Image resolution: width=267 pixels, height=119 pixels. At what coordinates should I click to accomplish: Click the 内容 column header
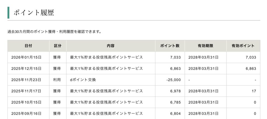111,46
